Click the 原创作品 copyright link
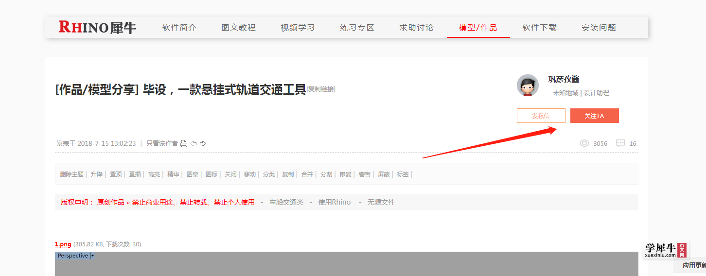The image size is (706, 276). tap(111, 202)
